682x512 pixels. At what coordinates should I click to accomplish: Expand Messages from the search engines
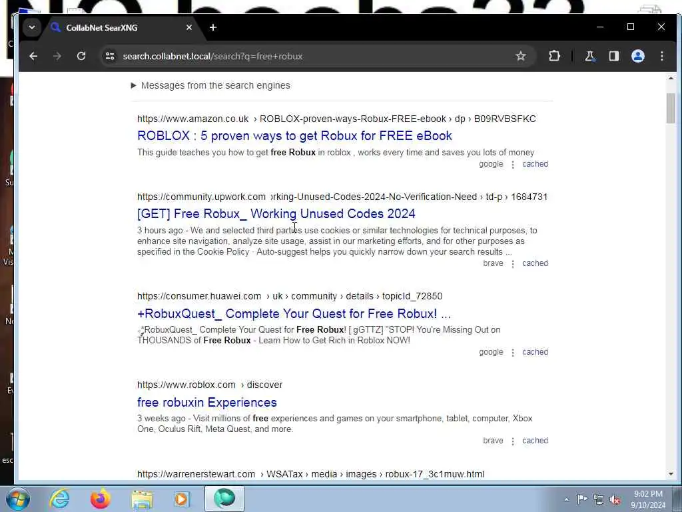pyautogui.click(x=210, y=85)
